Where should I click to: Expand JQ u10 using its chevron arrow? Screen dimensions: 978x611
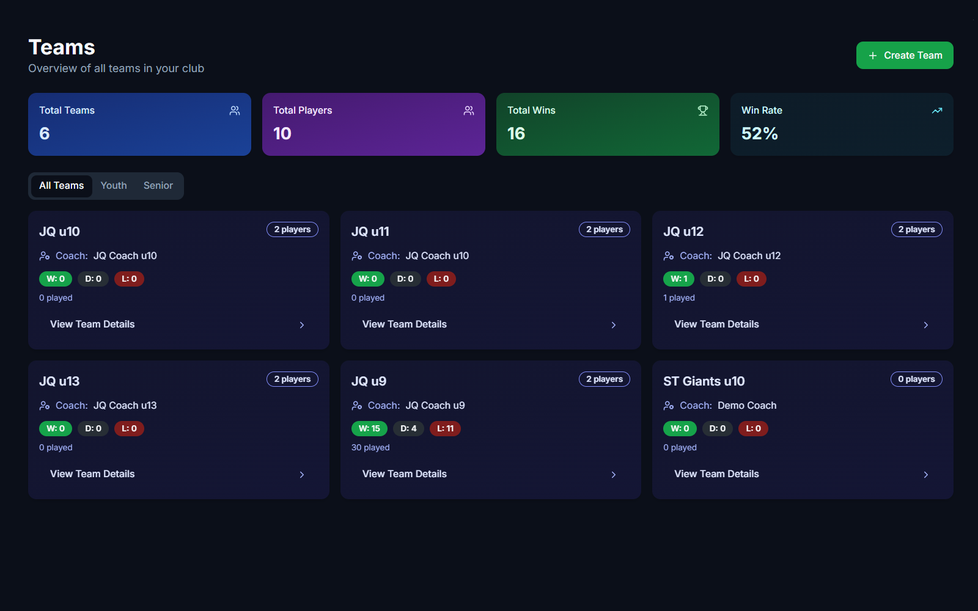[x=302, y=325]
